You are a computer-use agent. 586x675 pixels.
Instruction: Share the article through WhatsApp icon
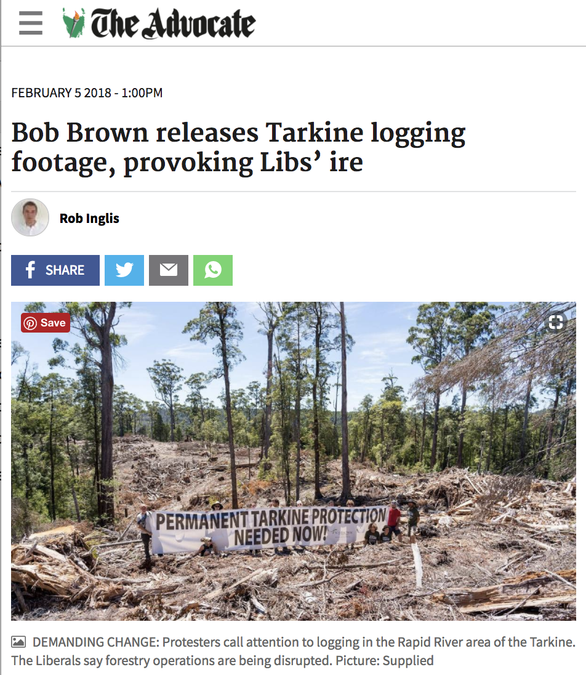tap(213, 270)
